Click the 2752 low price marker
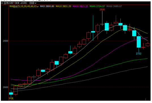Screen dimensions: 152x103 click(138, 54)
